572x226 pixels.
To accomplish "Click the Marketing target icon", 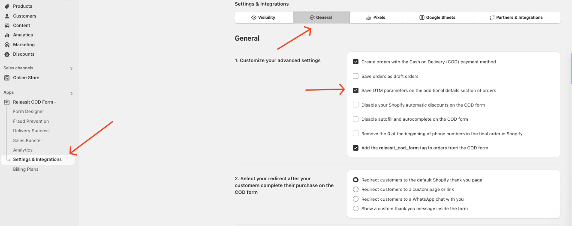I will pos(7,45).
